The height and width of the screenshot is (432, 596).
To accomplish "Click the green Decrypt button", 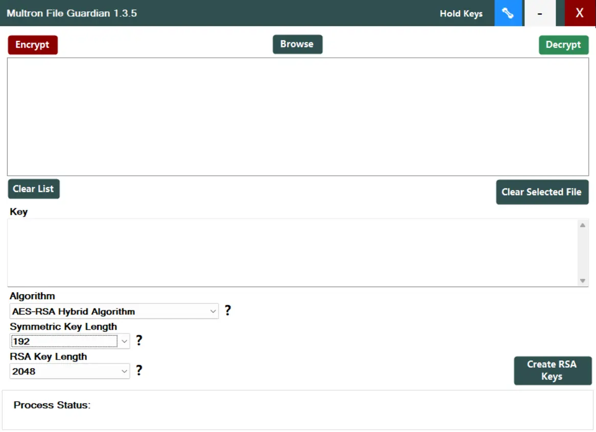I will (x=563, y=45).
